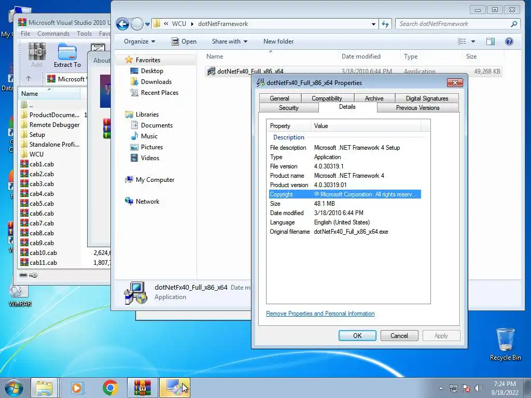This screenshot has height=398, width=531.
Task: Click the volume icon in system tray
Action: 478,388
